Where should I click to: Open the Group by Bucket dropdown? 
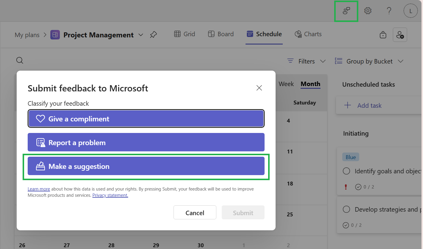tap(369, 61)
